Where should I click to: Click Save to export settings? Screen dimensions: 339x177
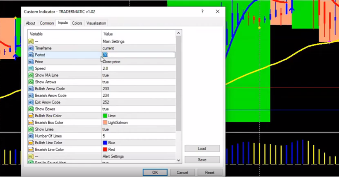[202, 160]
